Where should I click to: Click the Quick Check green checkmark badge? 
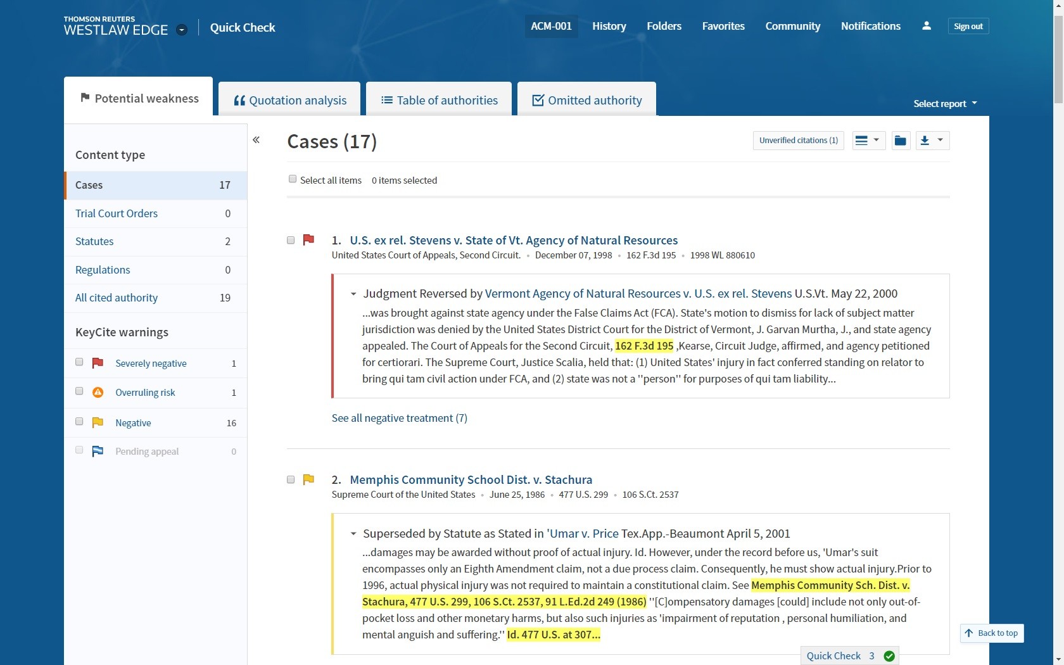(889, 656)
